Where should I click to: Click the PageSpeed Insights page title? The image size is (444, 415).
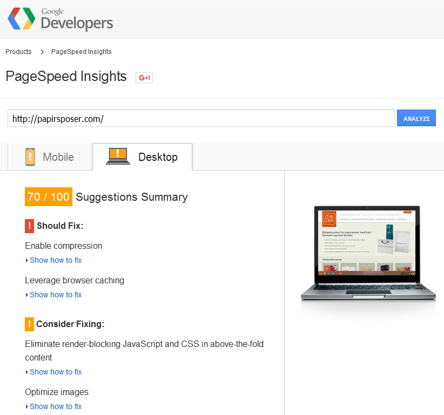click(66, 77)
